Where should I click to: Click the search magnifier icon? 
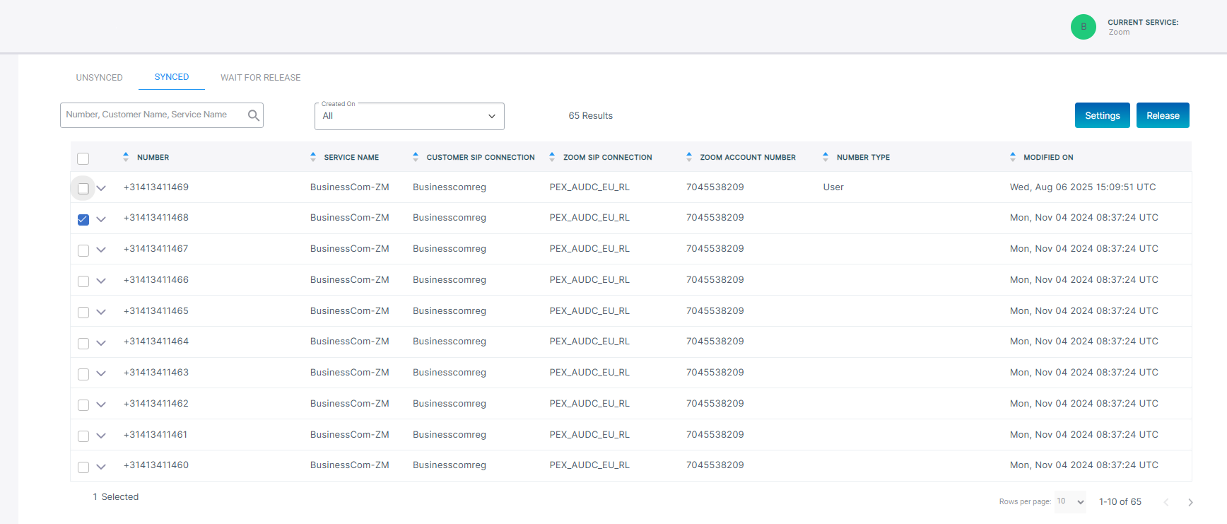(x=253, y=115)
